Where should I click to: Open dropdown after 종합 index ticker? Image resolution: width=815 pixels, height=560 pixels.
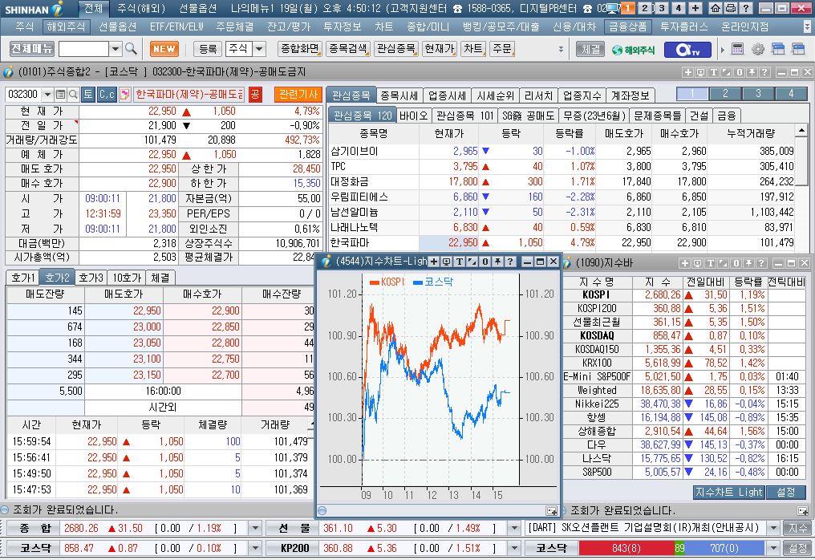255,528
